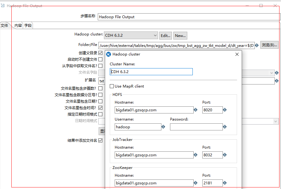
Task: Click variable icon beside HDFS Username field
Action: click(x=163, y=127)
